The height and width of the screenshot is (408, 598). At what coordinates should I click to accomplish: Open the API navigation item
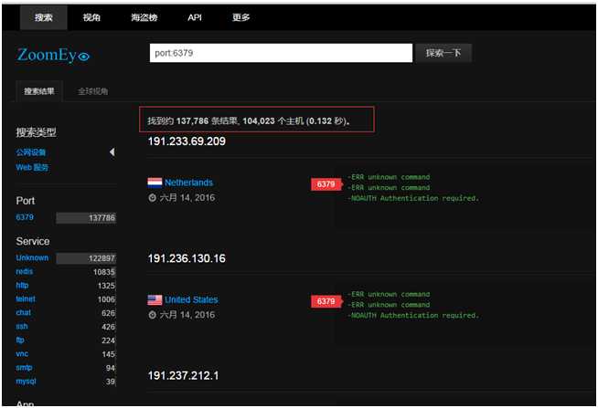(x=195, y=17)
